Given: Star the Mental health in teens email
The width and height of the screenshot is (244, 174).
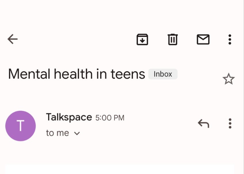Looking at the screenshot, I should pos(229,79).
